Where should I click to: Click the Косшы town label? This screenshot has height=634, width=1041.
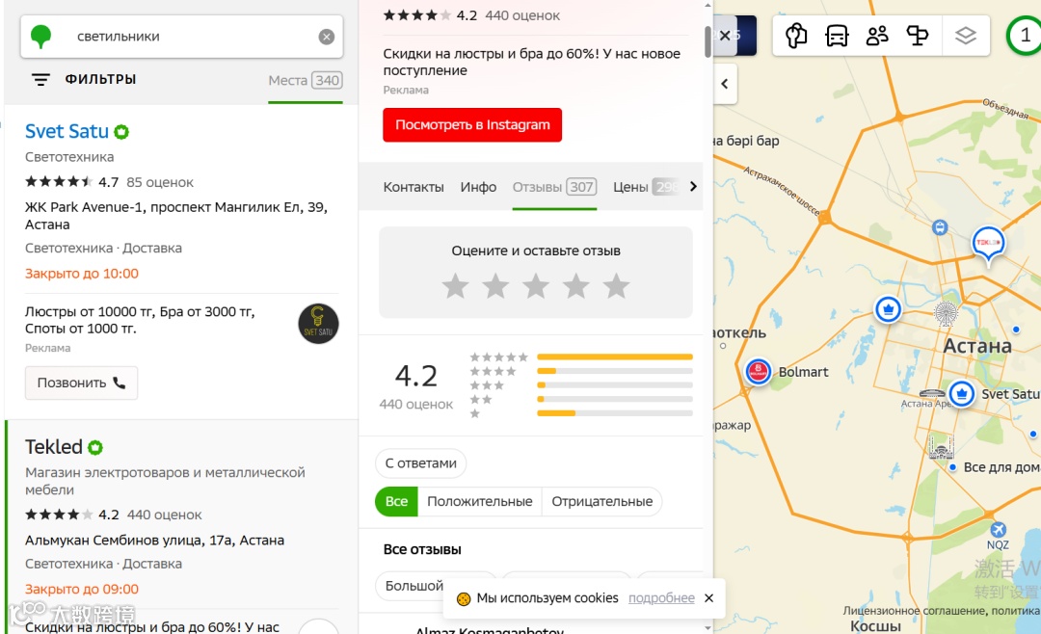[x=875, y=626]
